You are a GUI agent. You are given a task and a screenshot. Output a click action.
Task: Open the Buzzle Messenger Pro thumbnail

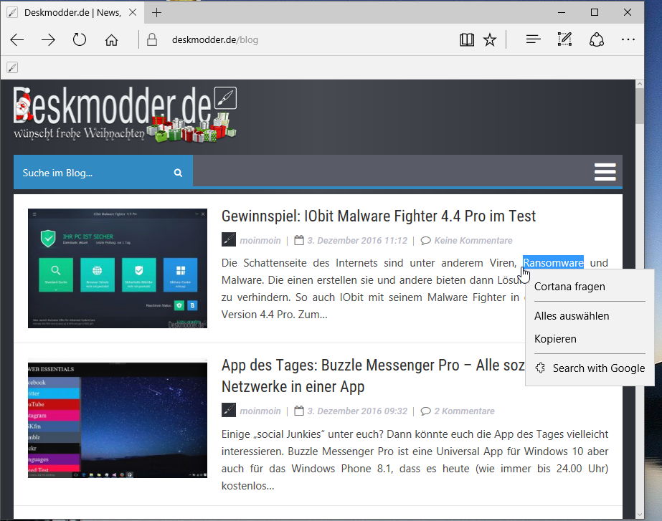[118, 419]
